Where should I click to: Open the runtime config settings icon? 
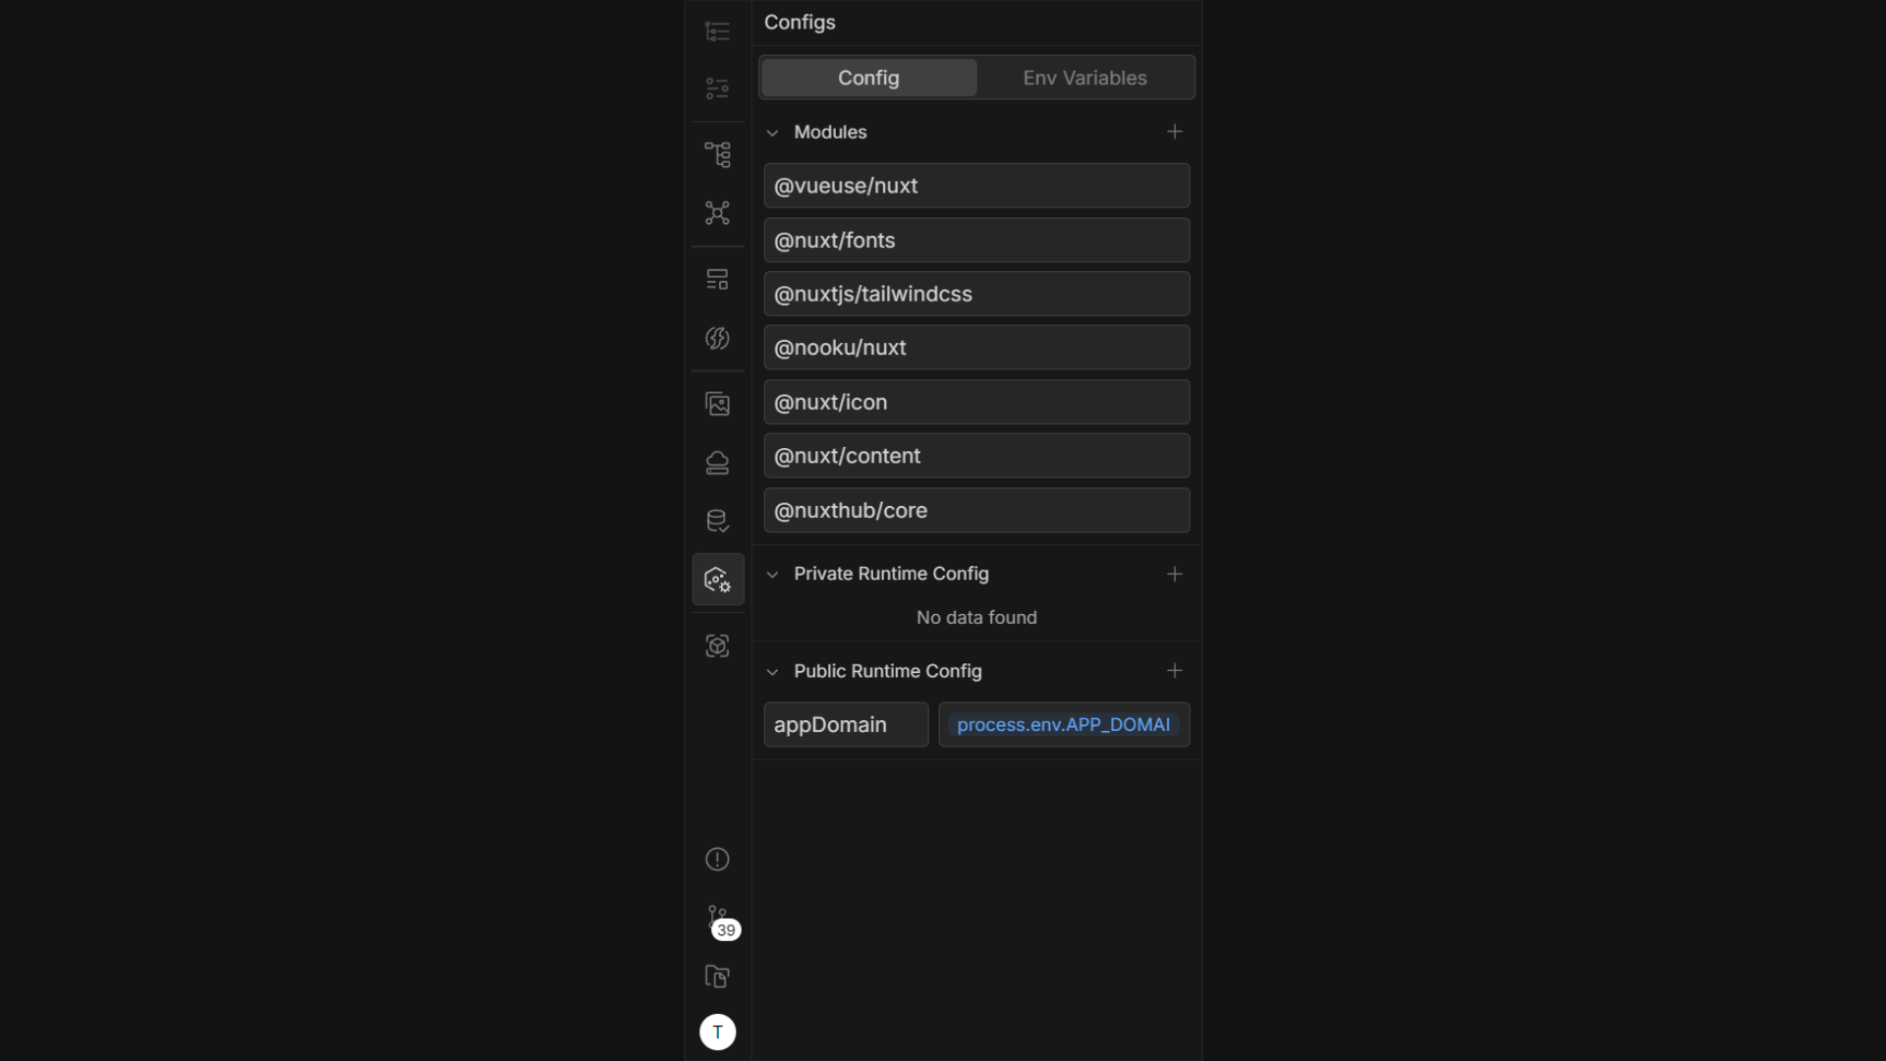(x=718, y=580)
